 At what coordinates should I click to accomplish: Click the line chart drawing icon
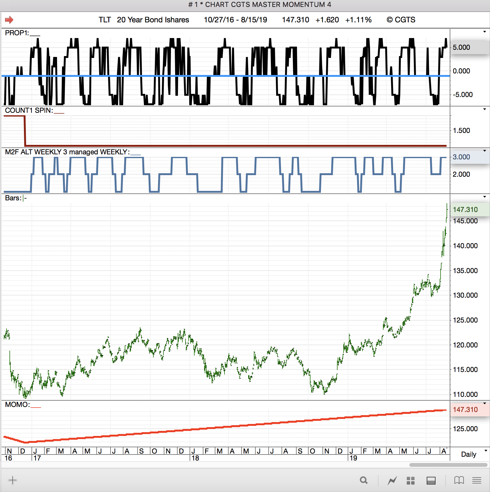(392, 480)
